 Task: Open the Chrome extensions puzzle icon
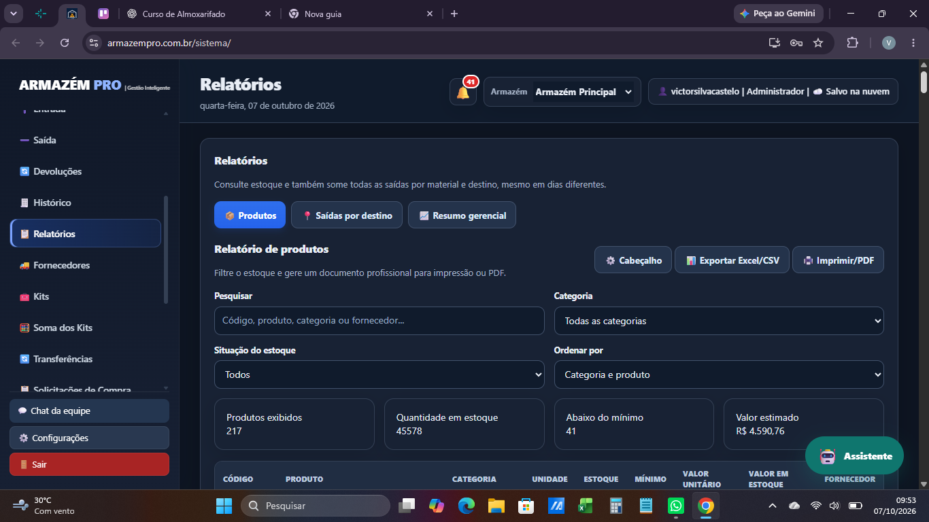(x=852, y=43)
